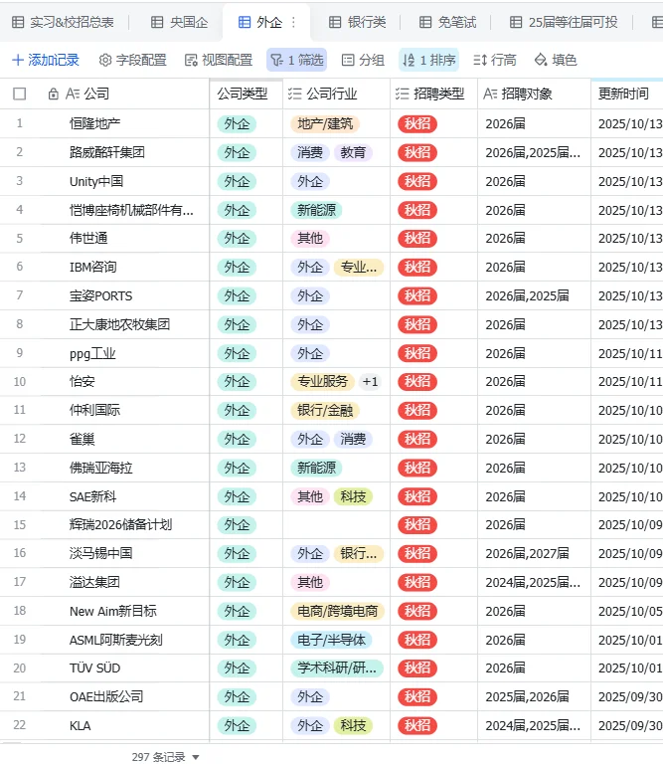
Task: Select the 恒隆地产 company cell
Action: coord(124,123)
